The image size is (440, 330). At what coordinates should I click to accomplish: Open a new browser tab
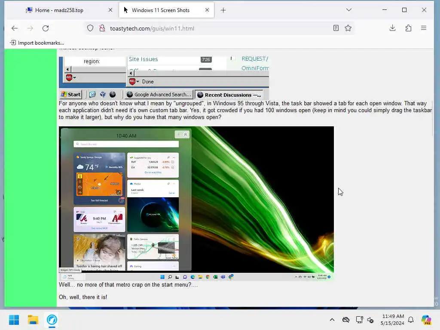(x=223, y=10)
